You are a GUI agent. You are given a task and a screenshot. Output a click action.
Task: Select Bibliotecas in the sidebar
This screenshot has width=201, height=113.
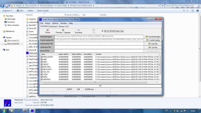pyautogui.click(x=9, y=31)
